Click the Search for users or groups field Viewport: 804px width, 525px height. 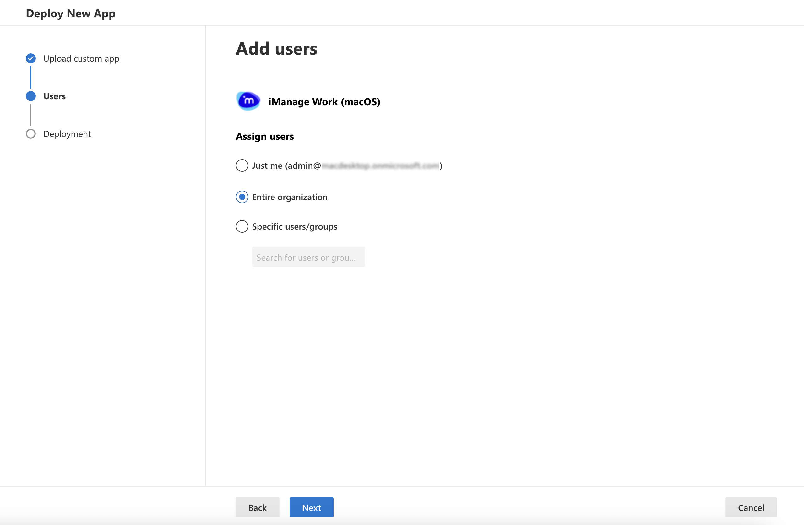[x=308, y=257]
